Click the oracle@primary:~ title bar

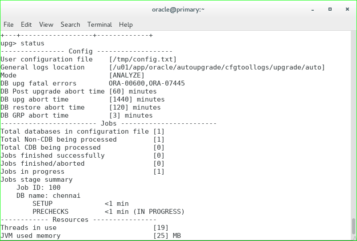(x=178, y=9)
